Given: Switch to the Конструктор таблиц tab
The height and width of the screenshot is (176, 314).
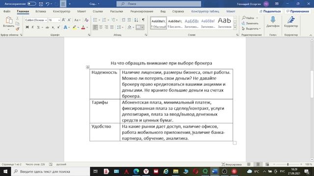Looking at the screenshot, I should (x=205, y=11).
